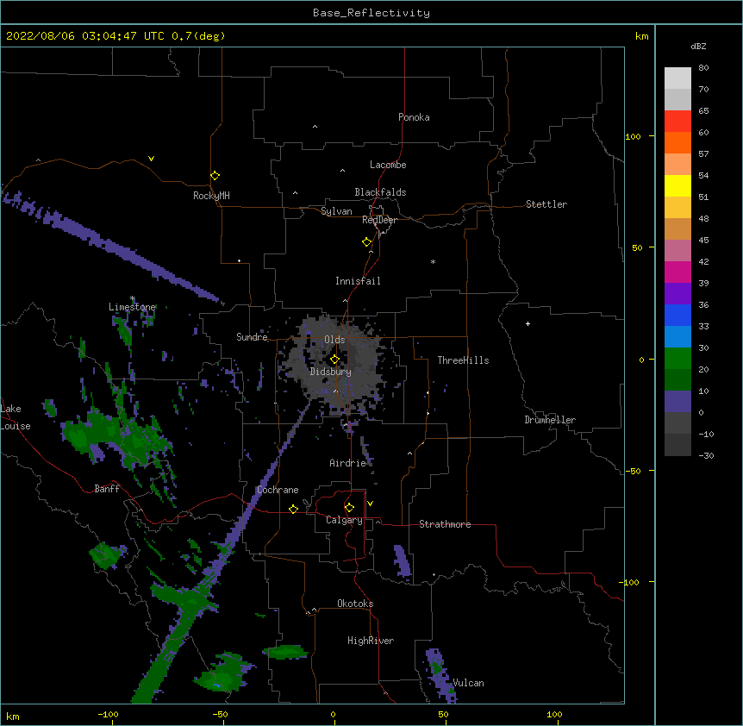743x726 pixels.
Task: Select the Strathmore label
Action: coord(445,524)
